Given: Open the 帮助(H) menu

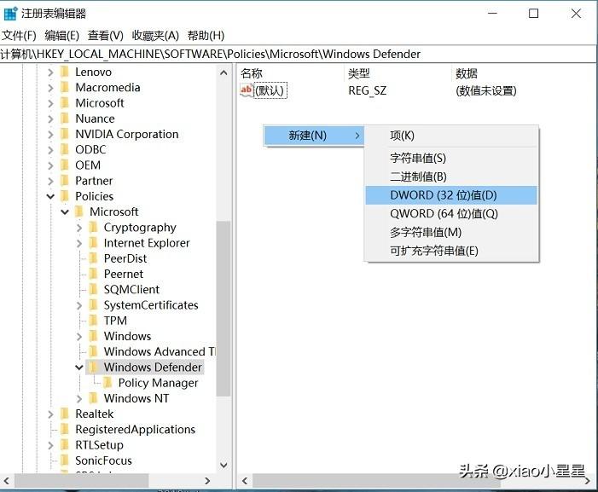Looking at the screenshot, I should click(206, 36).
